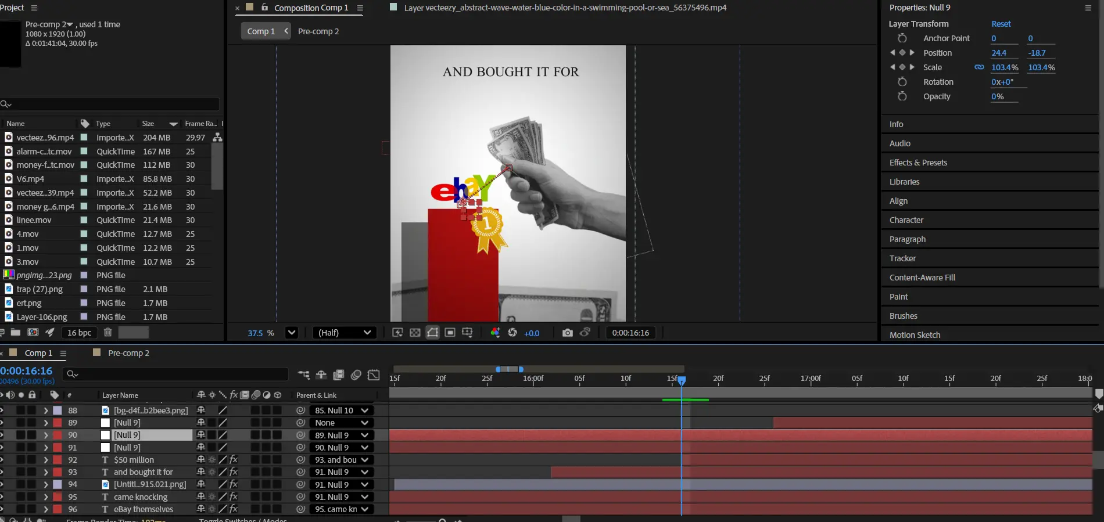The width and height of the screenshot is (1104, 522).
Task: Toggle the transparency grid in viewer
Action: click(x=415, y=333)
